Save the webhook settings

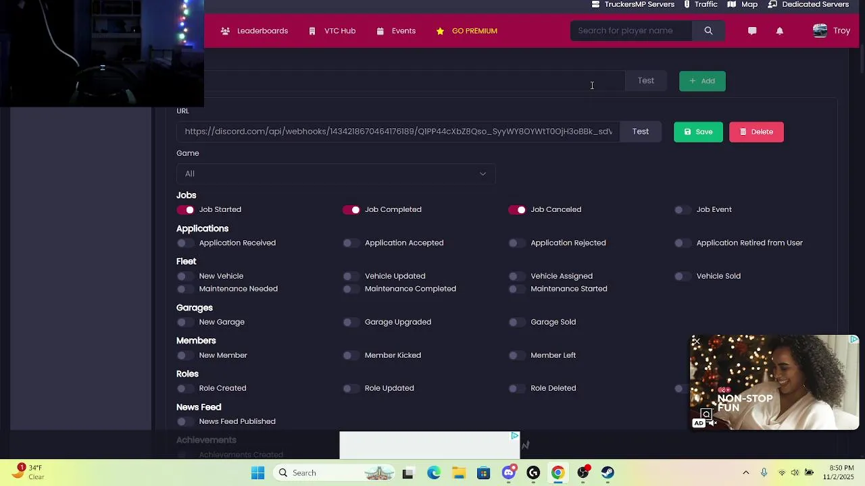[x=698, y=132]
